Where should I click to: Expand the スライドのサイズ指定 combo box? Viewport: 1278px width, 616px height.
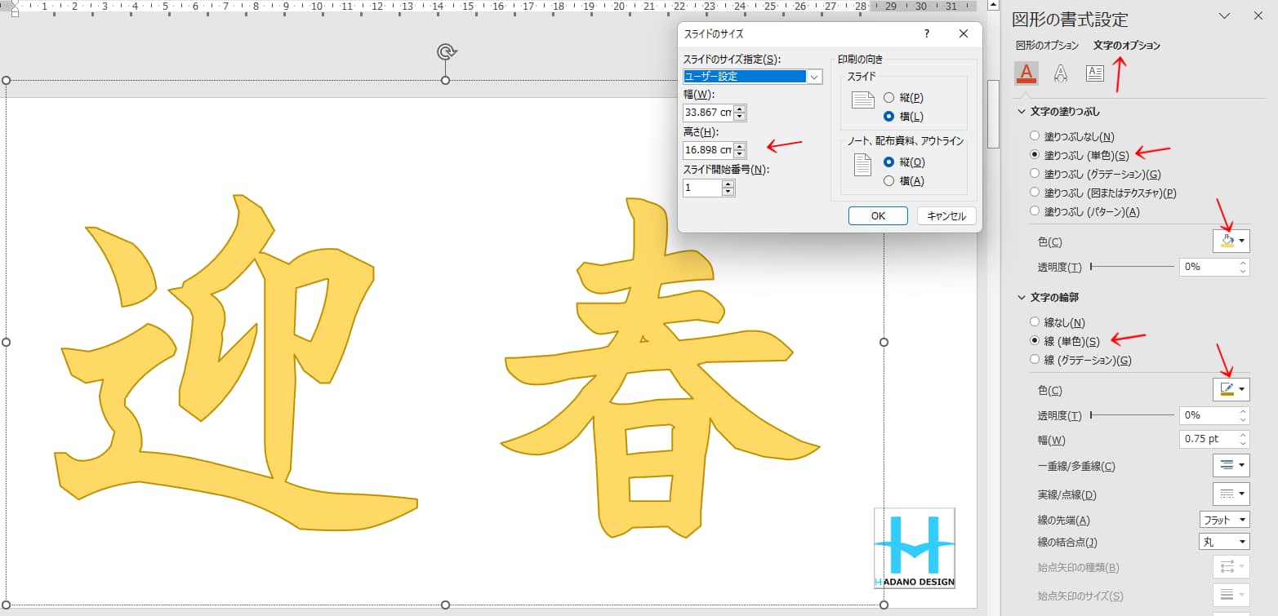coord(814,77)
